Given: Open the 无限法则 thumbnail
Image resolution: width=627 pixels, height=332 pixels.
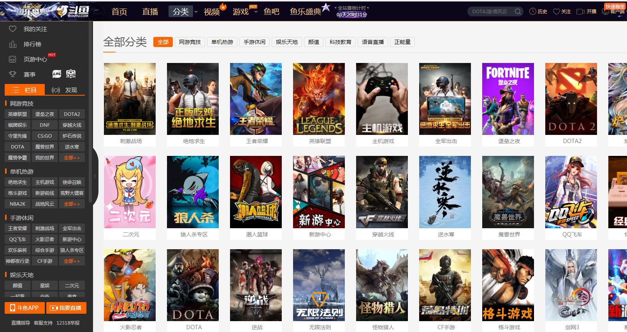Looking at the screenshot, I should click(x=319, y=285).
